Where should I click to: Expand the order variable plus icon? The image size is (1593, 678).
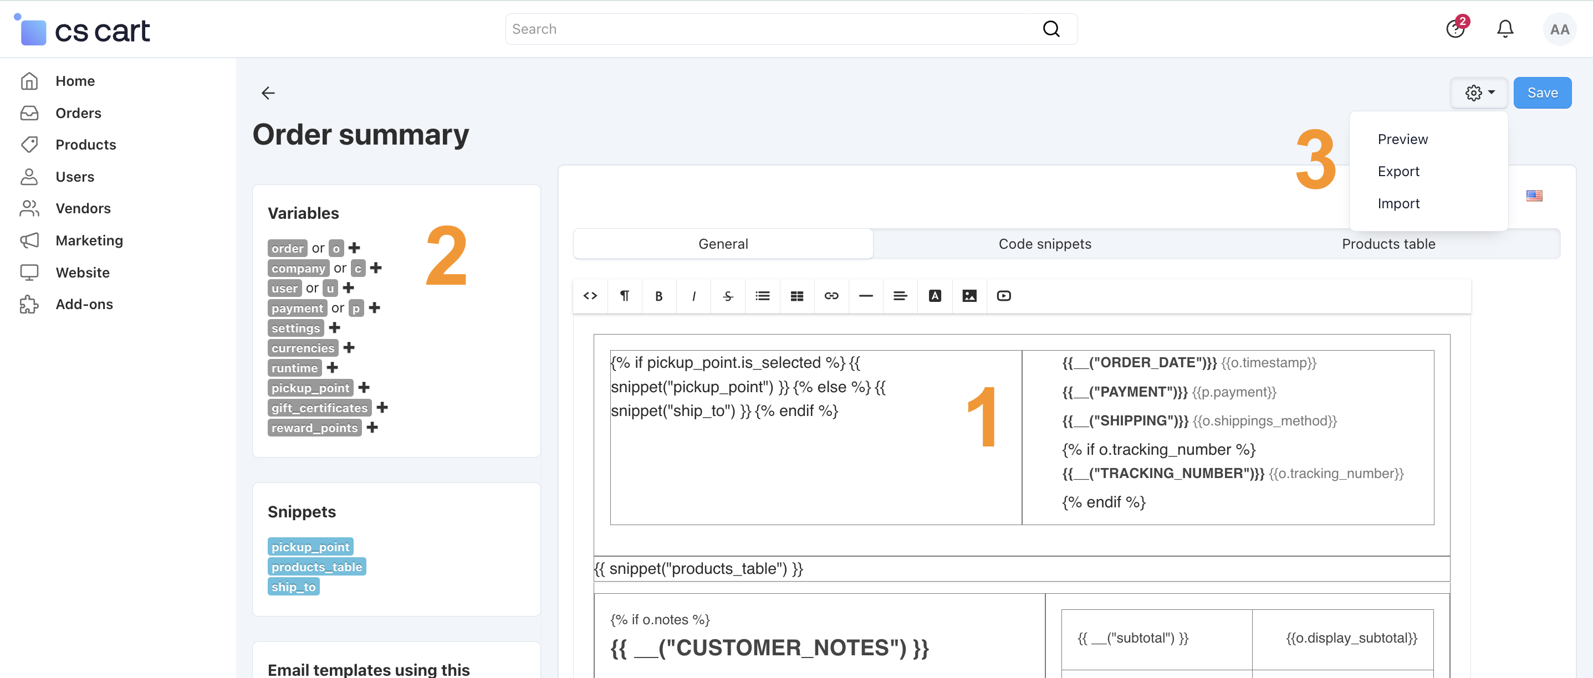[x=354, y=248]
